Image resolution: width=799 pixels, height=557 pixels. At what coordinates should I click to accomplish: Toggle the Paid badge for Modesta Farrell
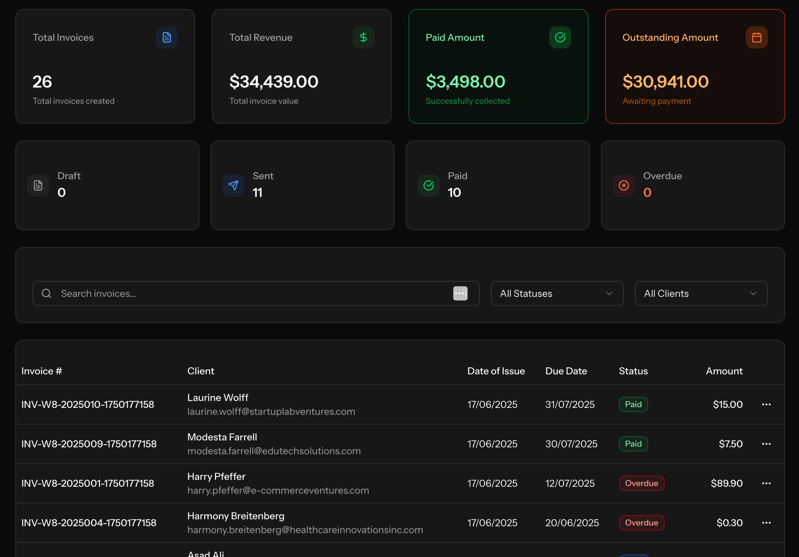(633, 444)
